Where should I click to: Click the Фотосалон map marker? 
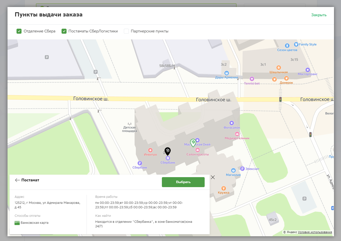232,123
